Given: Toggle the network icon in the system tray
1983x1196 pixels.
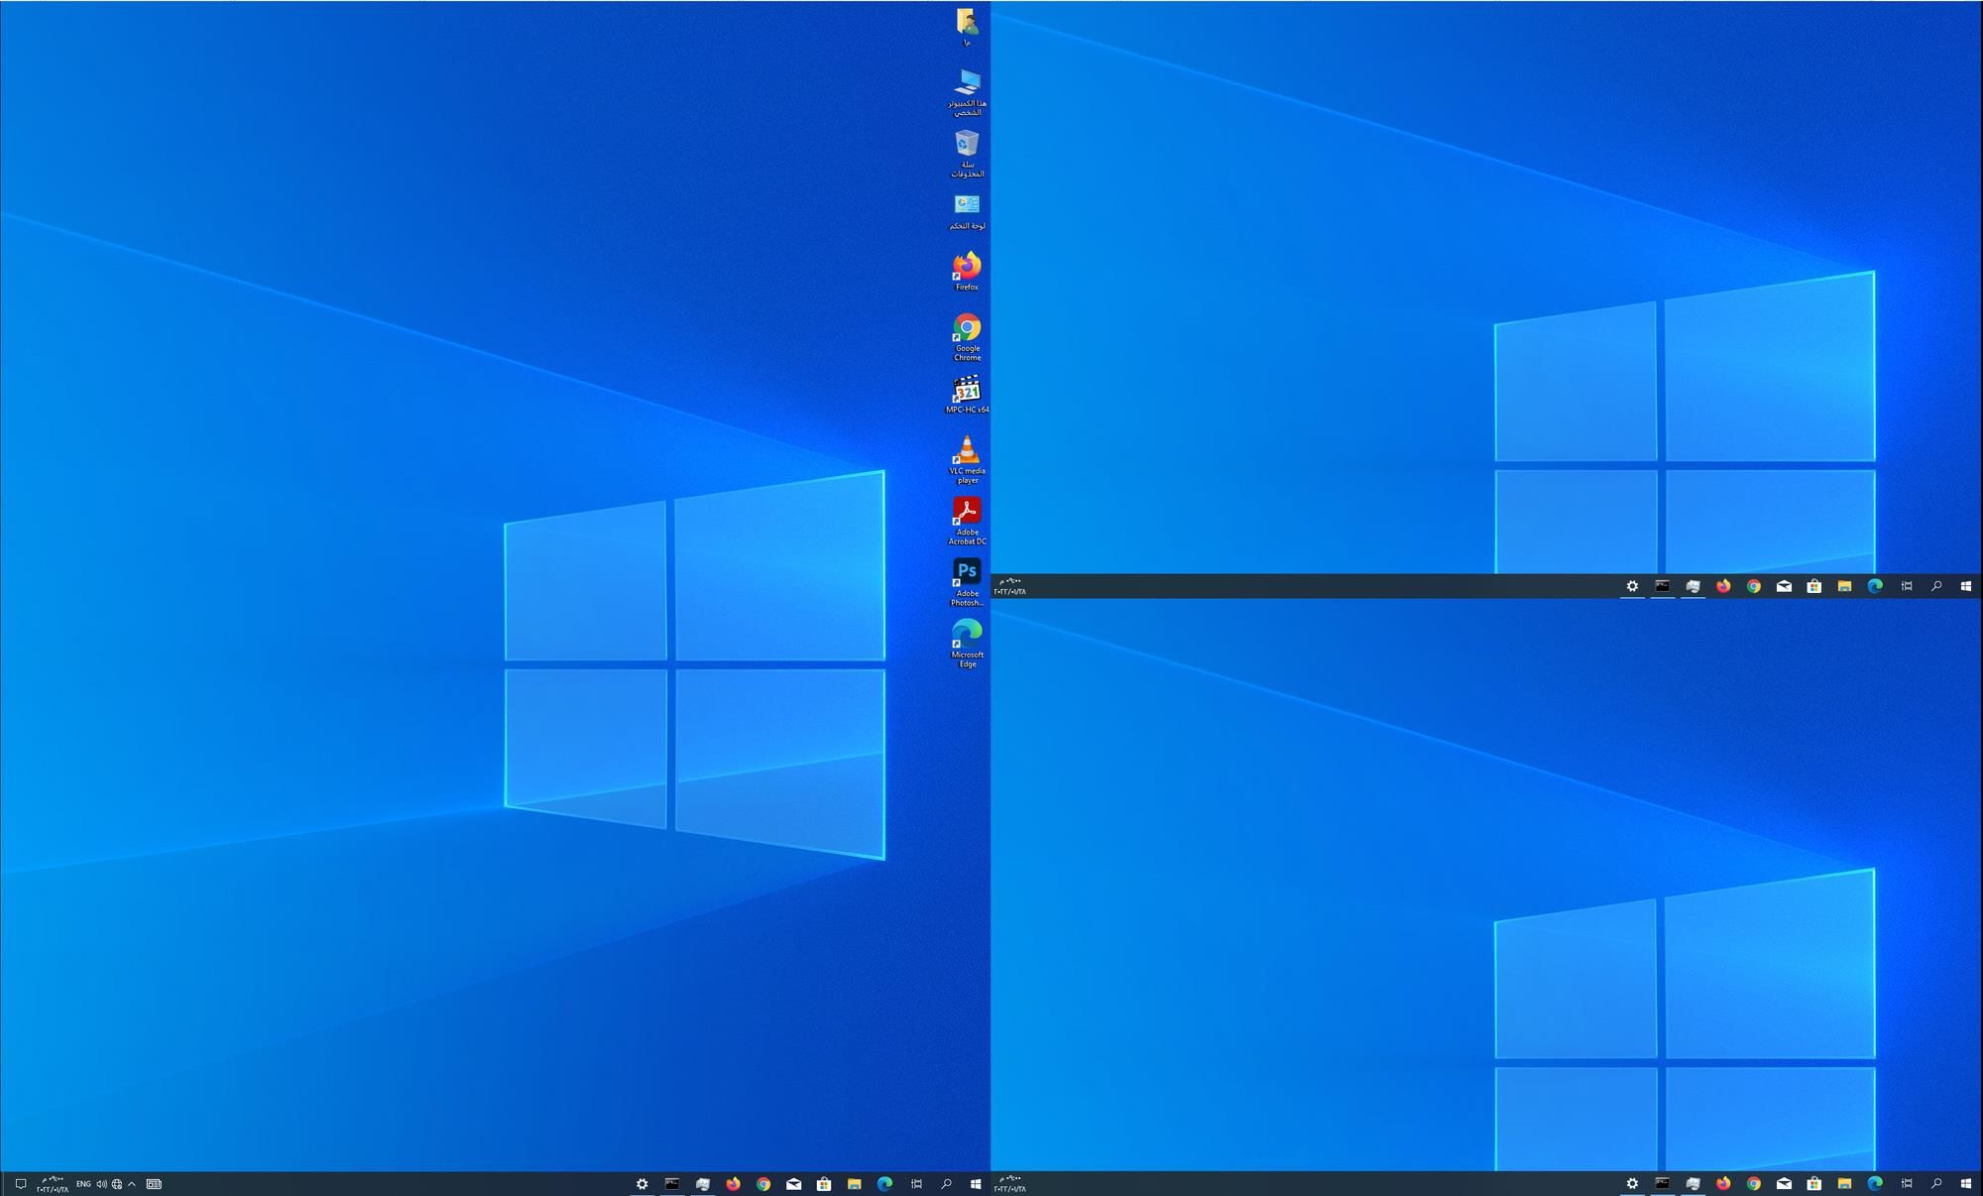Looking at the screenshot, I should (x=116, y=1183).
